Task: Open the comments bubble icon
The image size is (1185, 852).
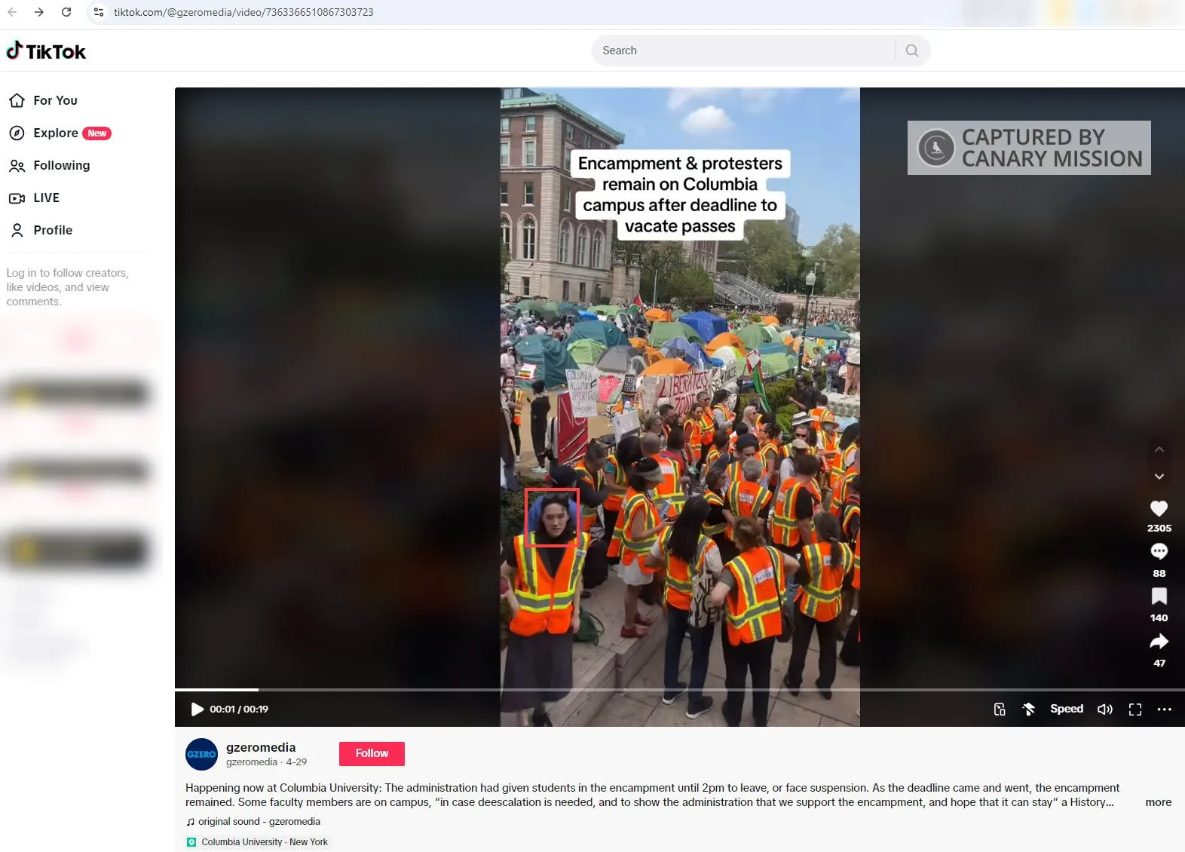Action: coord(1159,552)
